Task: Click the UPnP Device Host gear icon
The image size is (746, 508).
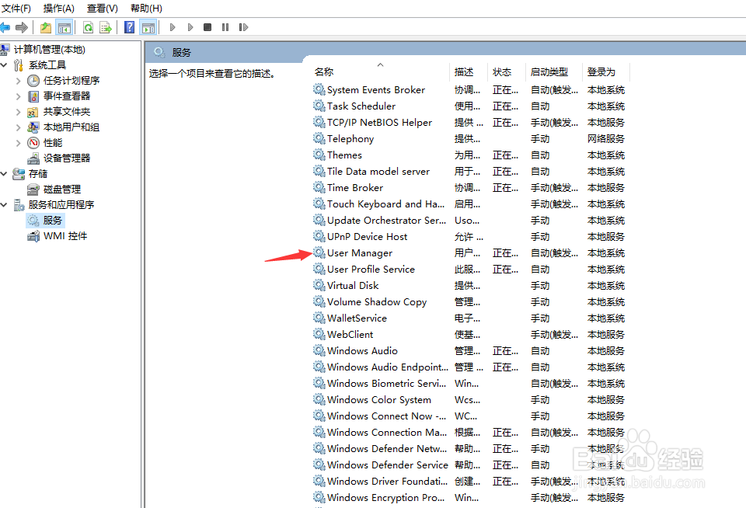Action: pyautogui.click(x=319, y=236)
